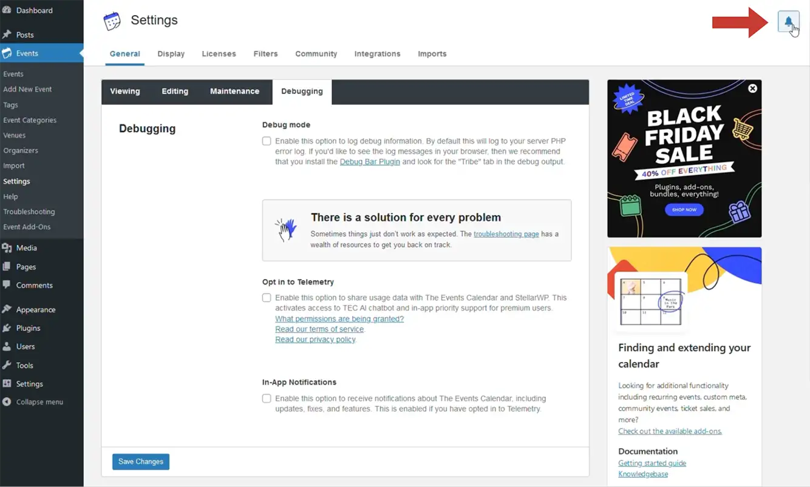Click the Posts pushpin icon
This screenshot has width=810, height=487.
7,35
